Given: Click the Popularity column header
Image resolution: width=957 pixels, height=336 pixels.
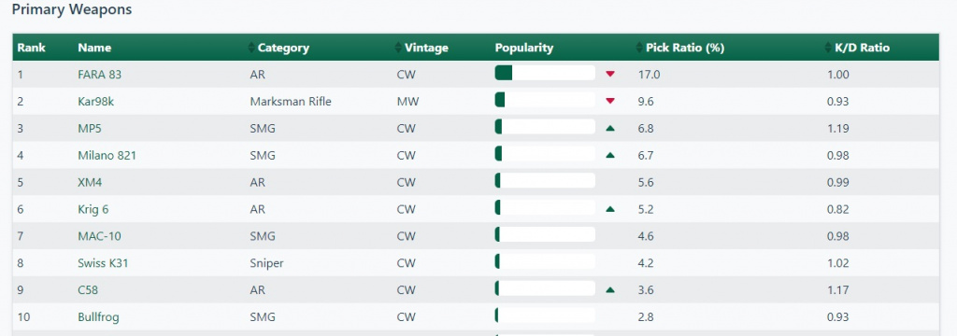Looking at the screenshot, I should click(523, 48).
